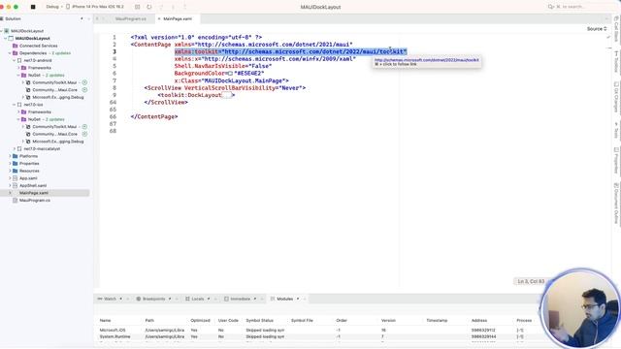Image resolution: width=621 pixels, height=349 pixels.
Task: Open the Git Changes side panel
Action: tap(616, 97)
